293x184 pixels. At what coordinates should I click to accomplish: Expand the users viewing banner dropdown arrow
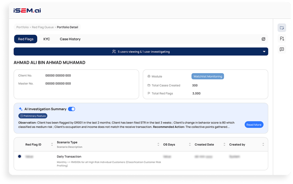tap(264, 52)
